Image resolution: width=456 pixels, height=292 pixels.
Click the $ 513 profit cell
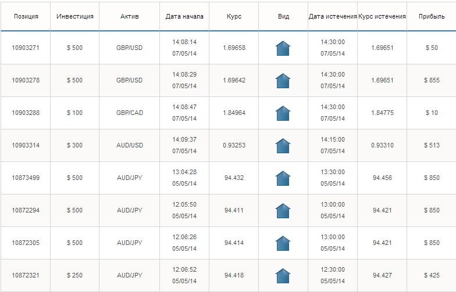tap(432, 145)
